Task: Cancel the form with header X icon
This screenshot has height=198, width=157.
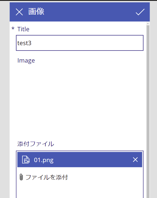Action: coord(19,12)
